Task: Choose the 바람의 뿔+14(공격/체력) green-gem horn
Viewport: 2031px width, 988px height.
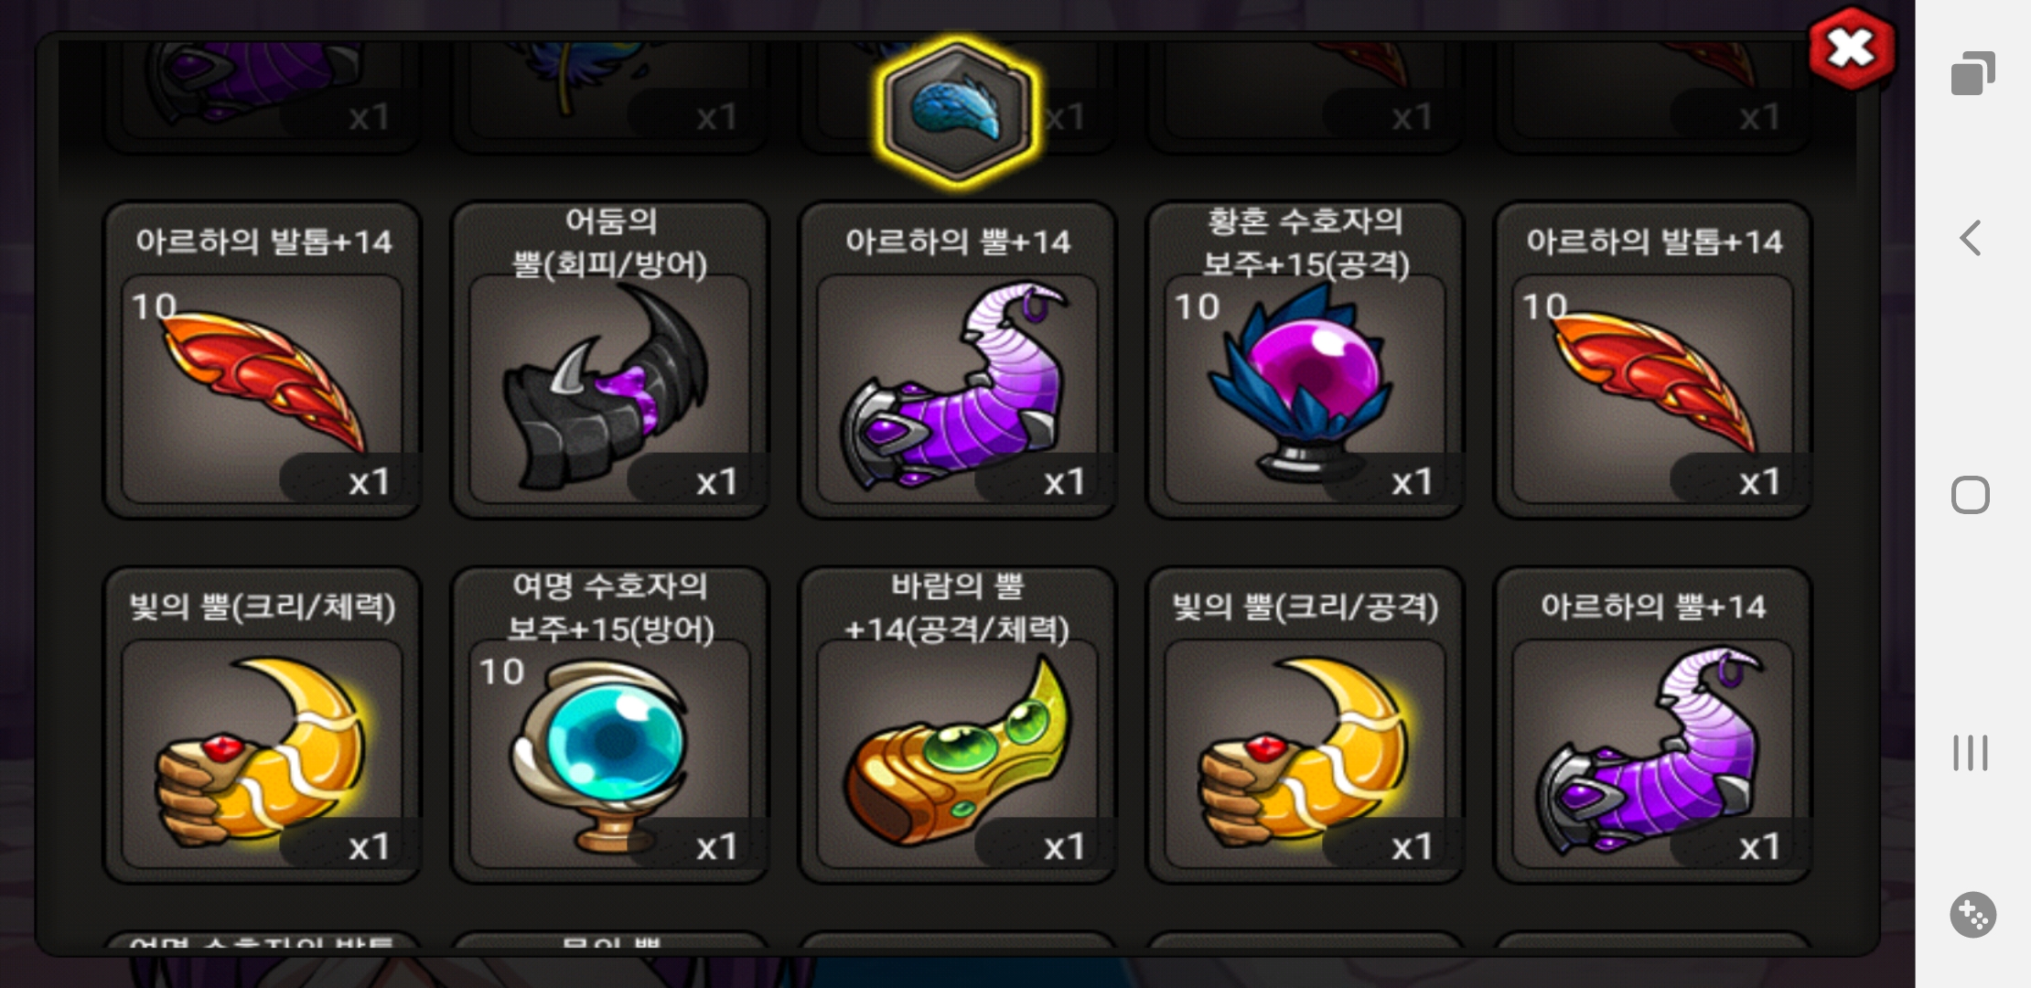Action: [x=958, y=725]
